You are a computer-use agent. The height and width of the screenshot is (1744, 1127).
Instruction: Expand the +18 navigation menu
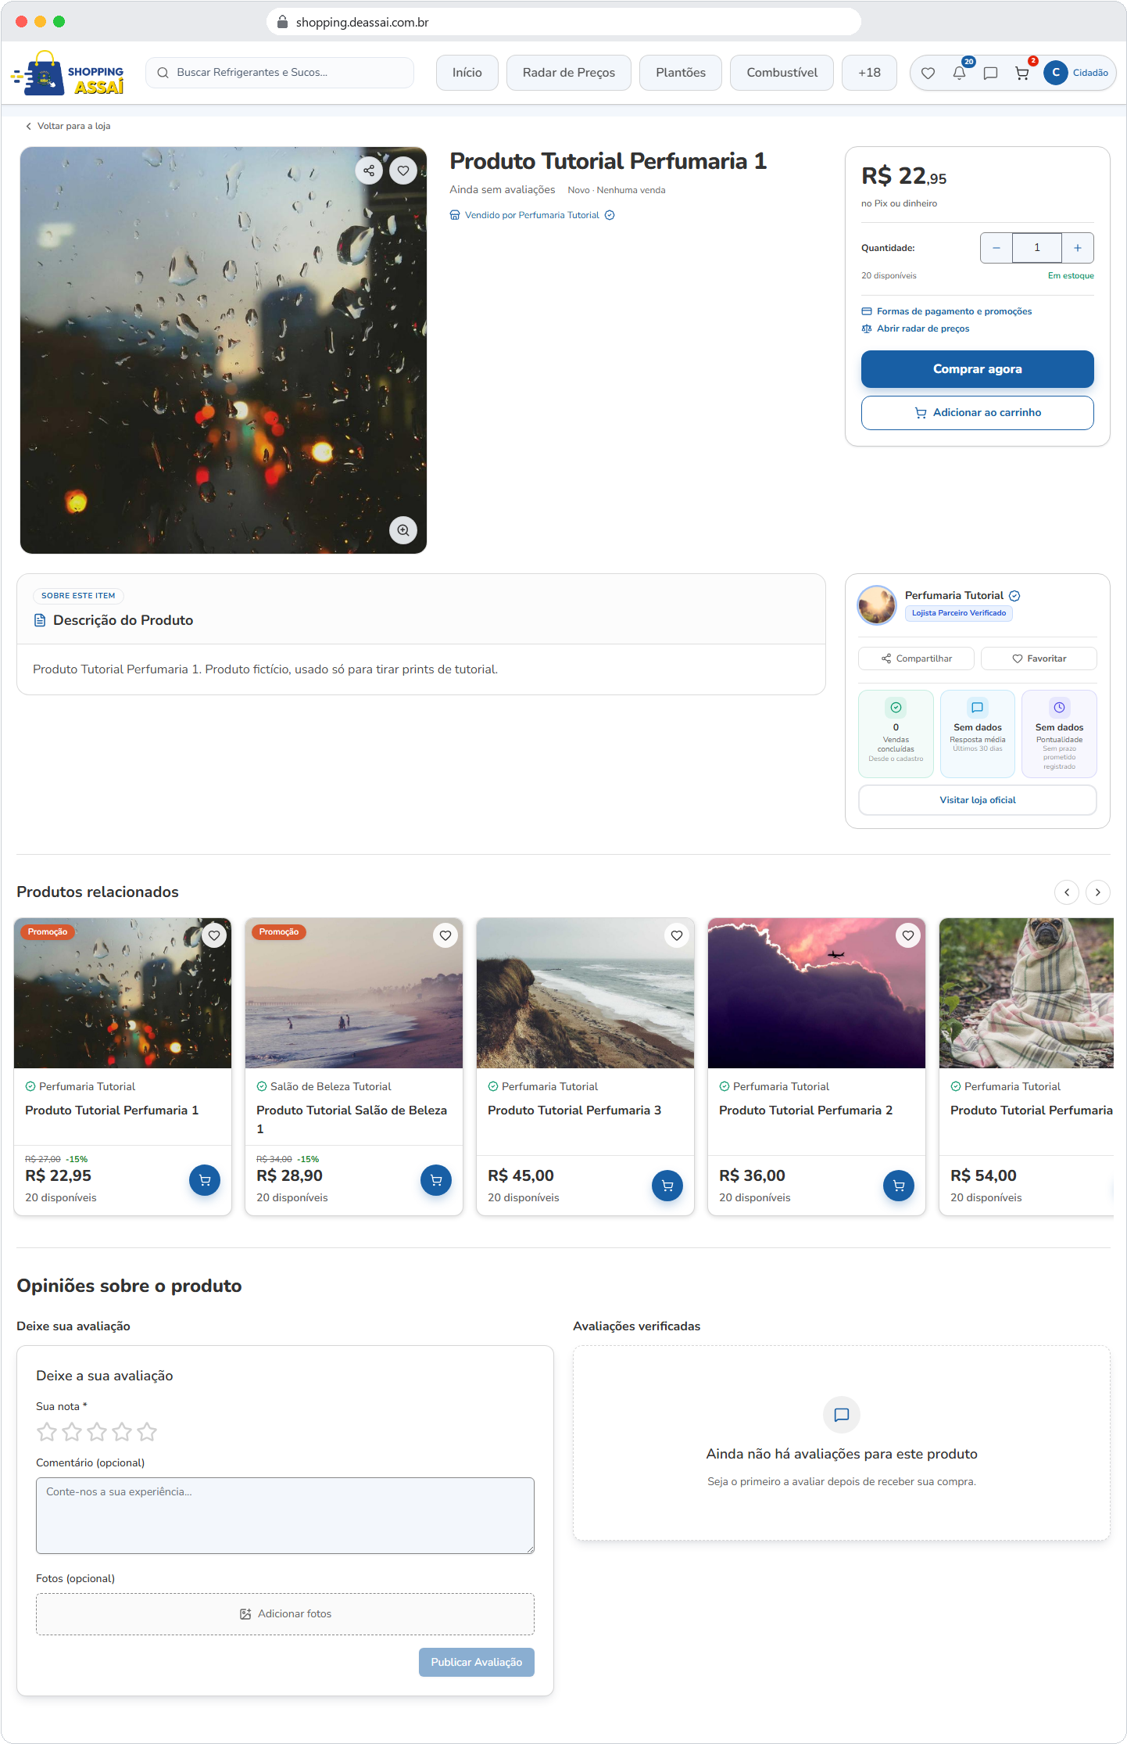pos(869,73)
